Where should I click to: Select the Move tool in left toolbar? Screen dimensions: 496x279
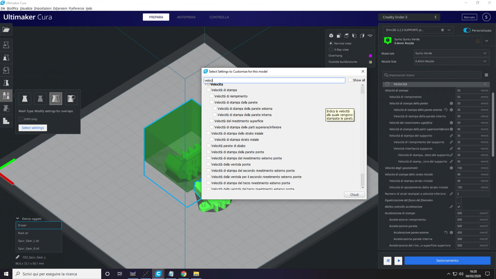click(x=6, y=45)
